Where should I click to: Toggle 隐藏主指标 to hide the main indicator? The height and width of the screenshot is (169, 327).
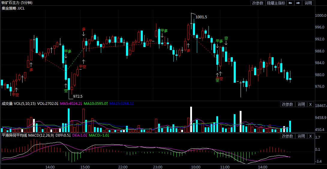[x=276, y=3]
